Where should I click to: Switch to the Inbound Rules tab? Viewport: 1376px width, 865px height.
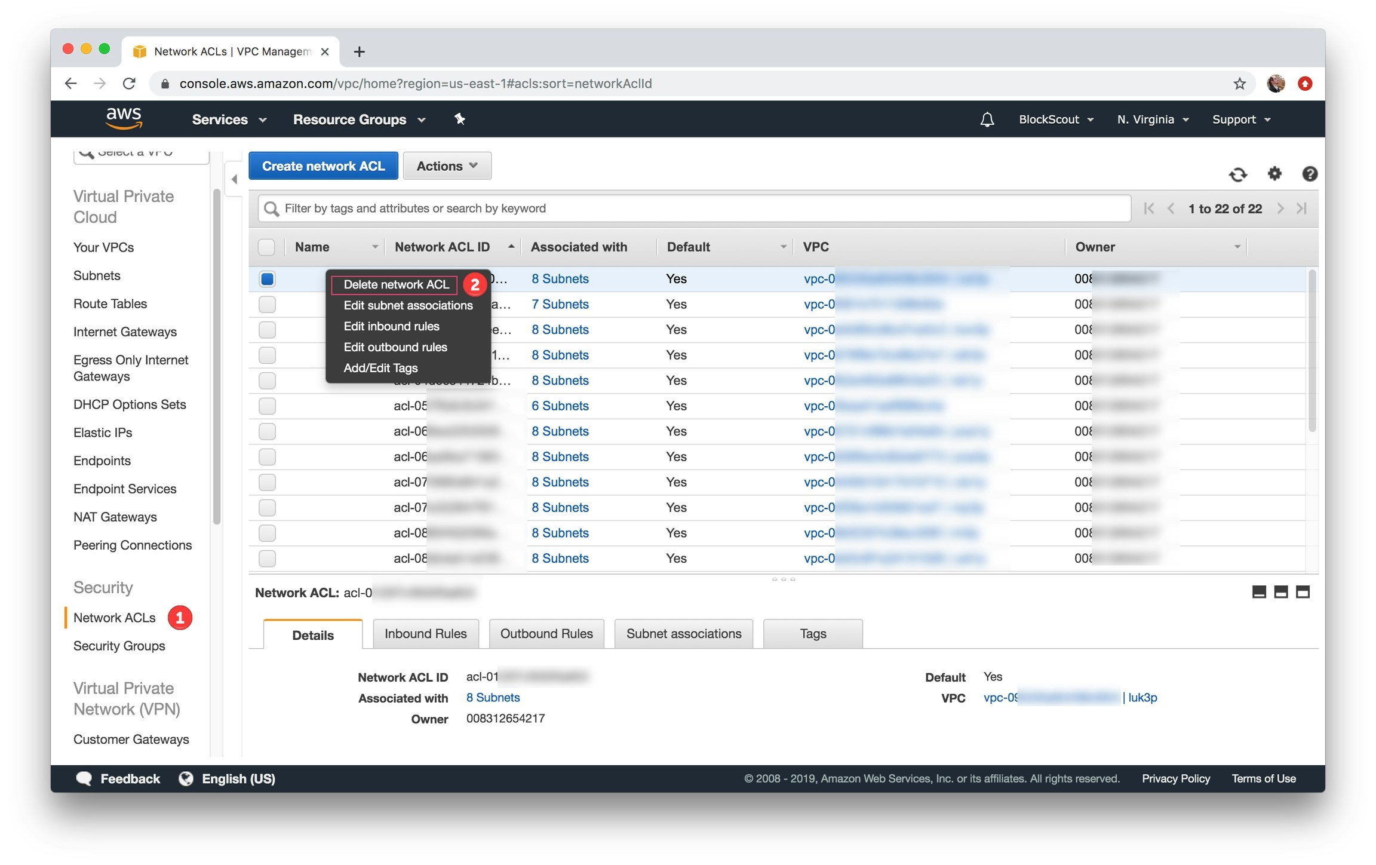tap(425, 634)
